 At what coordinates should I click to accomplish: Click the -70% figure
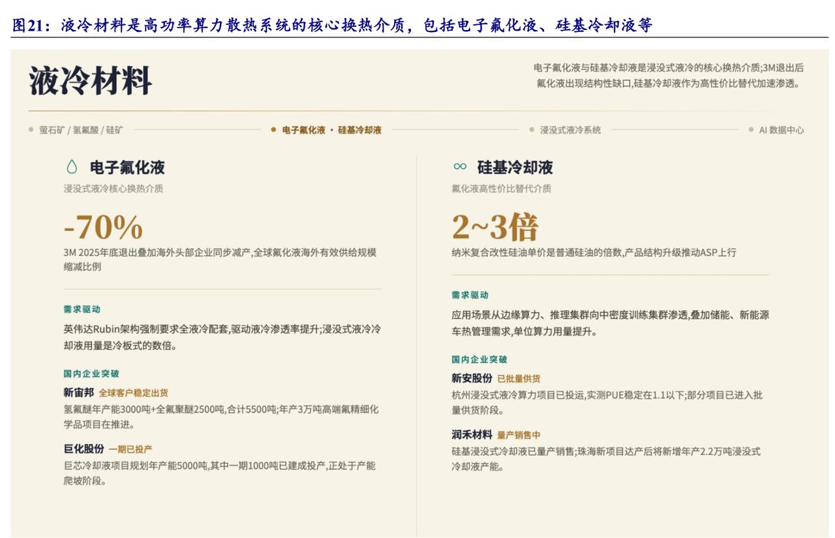point(103,227)
